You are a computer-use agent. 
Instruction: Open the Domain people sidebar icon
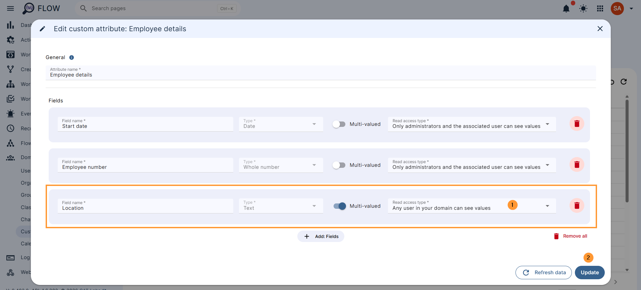[x=10, y=158]
